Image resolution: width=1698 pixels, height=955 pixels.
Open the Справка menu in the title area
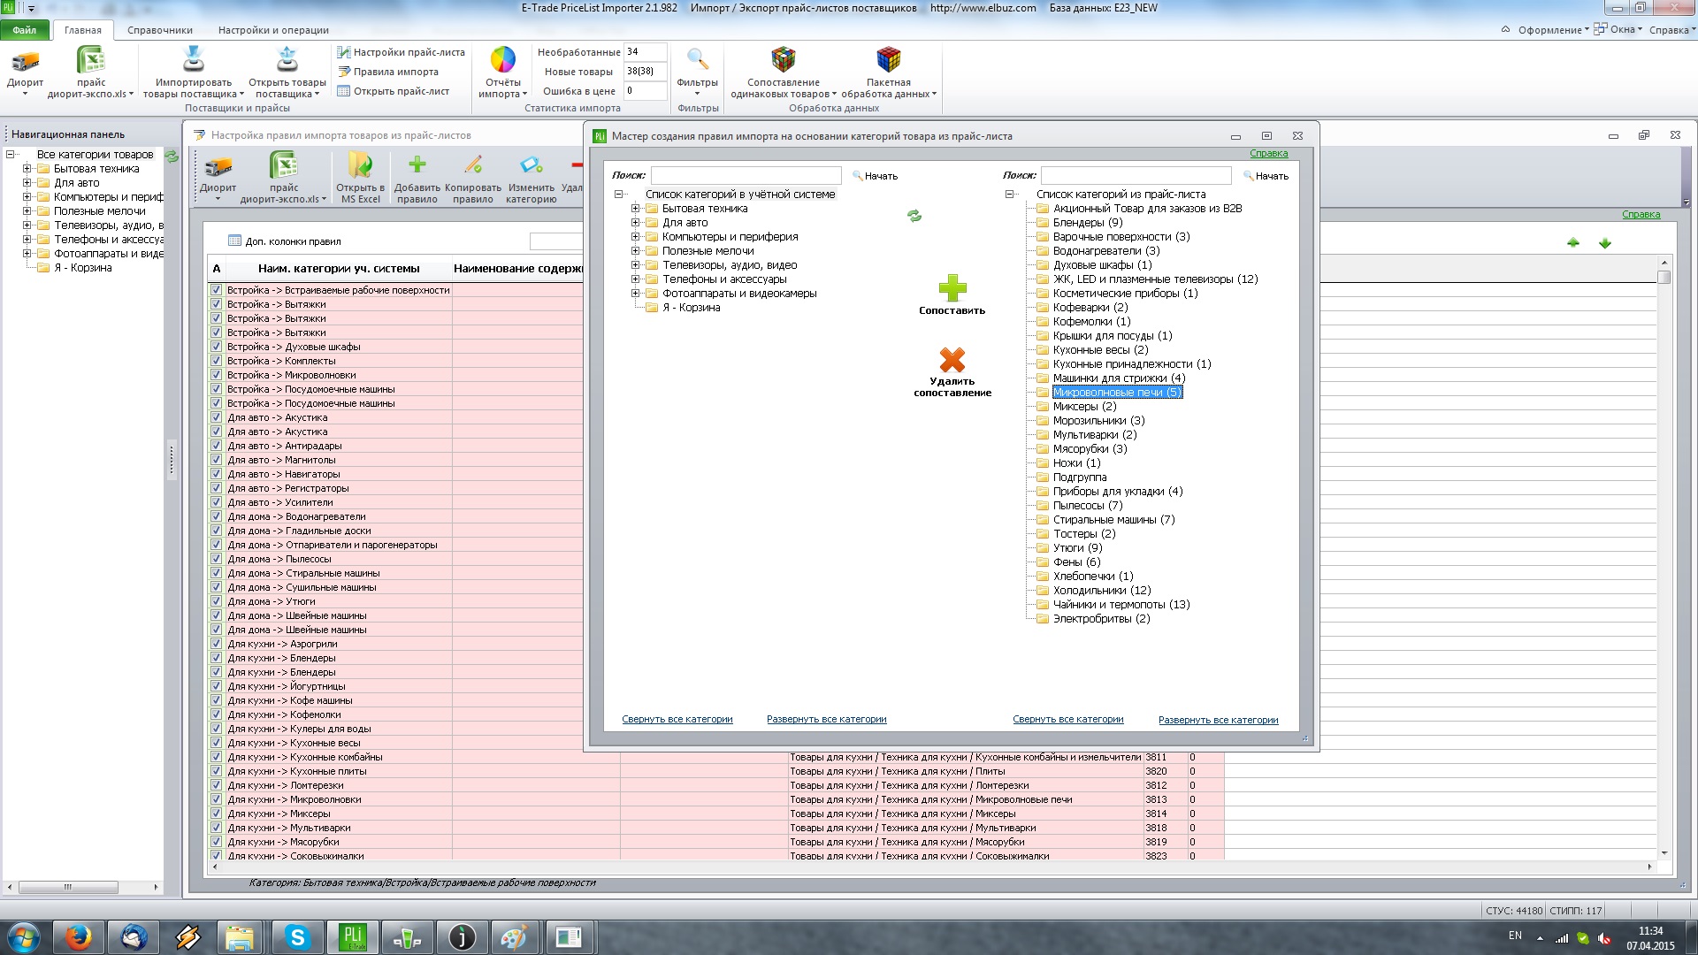coord(1672,30)
